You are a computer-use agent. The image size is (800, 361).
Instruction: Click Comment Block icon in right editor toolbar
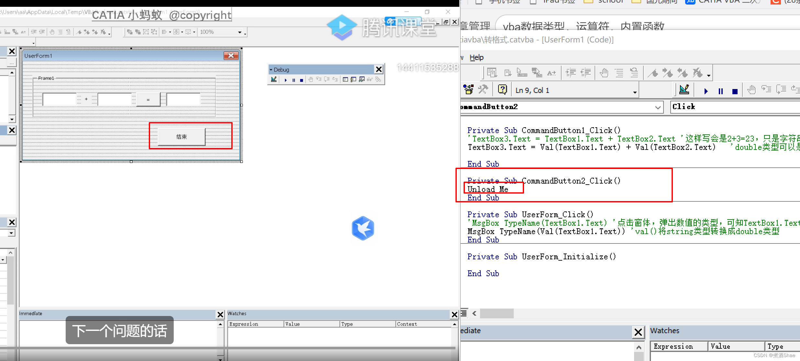coord(619,73)
